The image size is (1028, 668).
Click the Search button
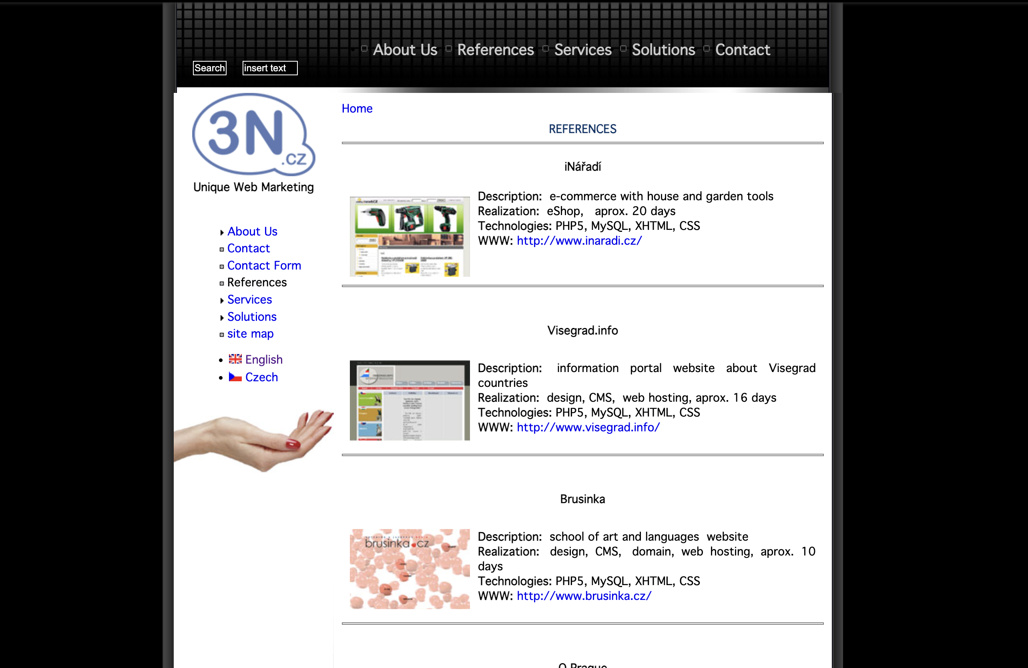pos(210,67)
